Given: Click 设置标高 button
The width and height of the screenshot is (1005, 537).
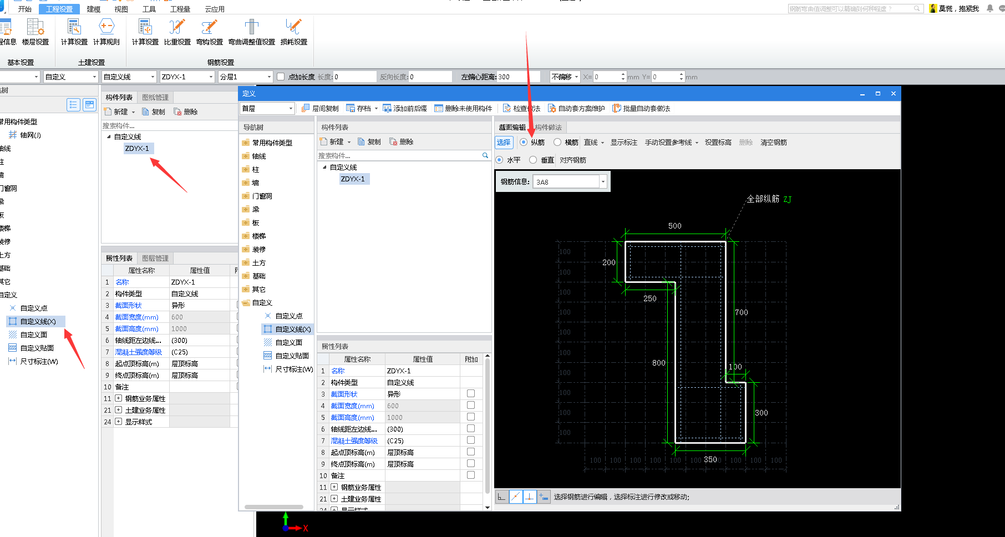Looking at the screenshot, I should tap(718, 143).
